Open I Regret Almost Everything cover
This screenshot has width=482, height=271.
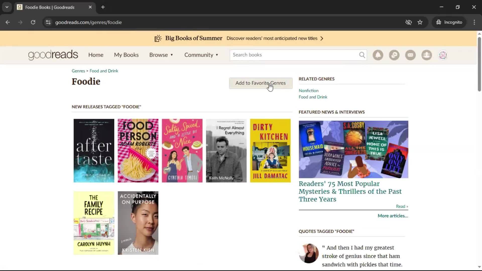pyautogui.click(x=226, y=151)
